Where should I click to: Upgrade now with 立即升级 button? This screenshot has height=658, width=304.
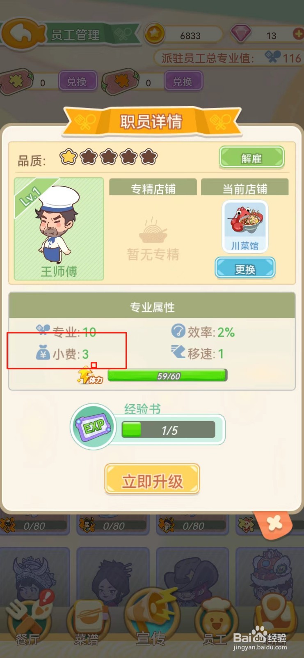point(152,480)
